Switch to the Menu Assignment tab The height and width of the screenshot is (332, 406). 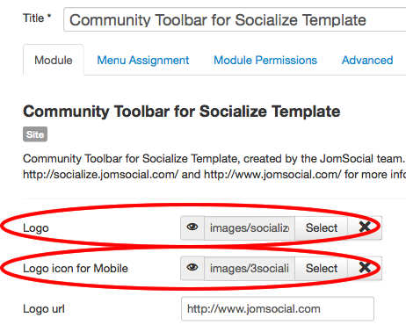[x=143, y=61]
